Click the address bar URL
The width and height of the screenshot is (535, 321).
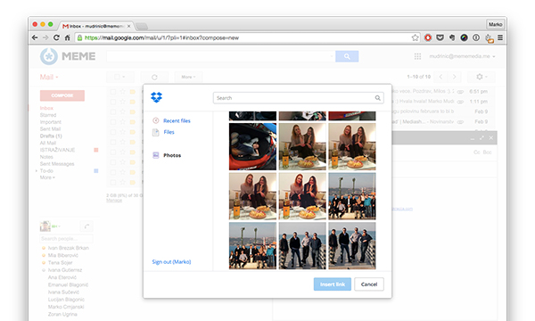click(161, 37)
